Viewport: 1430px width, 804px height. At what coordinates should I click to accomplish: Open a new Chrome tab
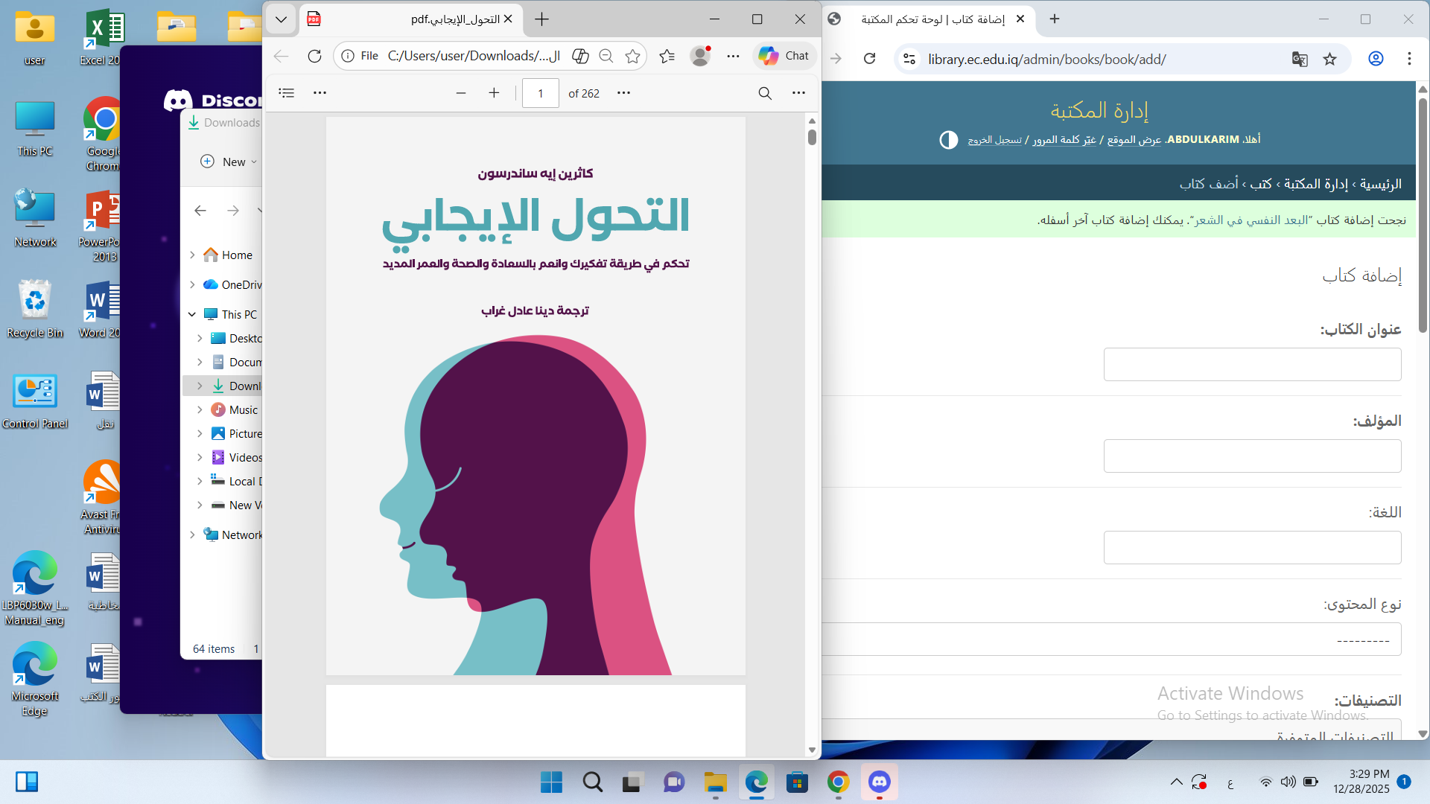pyautogui.click(x=1055, y=19)
